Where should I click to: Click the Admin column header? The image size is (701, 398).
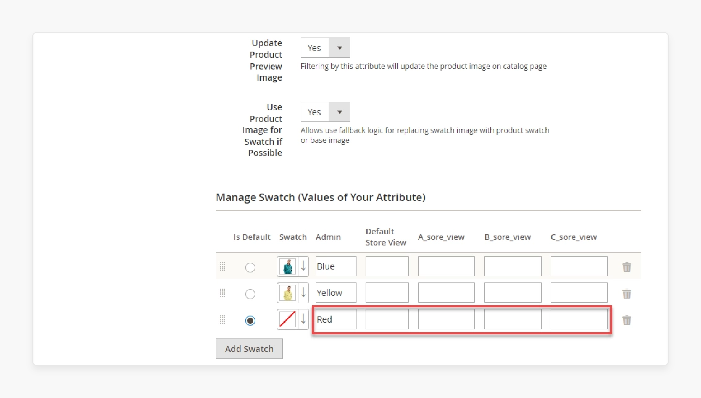click(x=328, y=237)
